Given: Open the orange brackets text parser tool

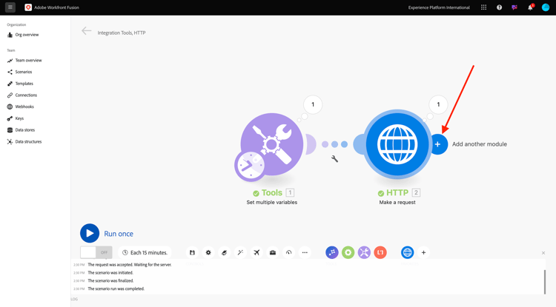Looking at the screenshot, I should tap(380, 252).
